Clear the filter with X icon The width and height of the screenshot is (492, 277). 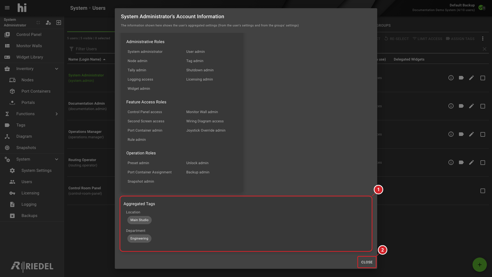[x=485, y=49]
